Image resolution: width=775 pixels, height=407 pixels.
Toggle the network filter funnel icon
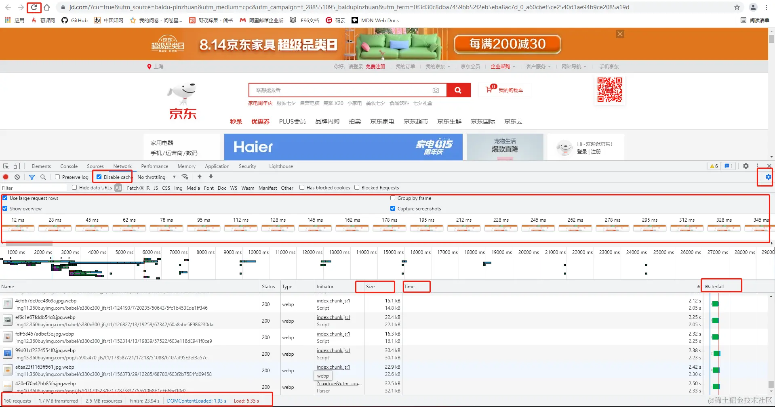coord(32,177)
